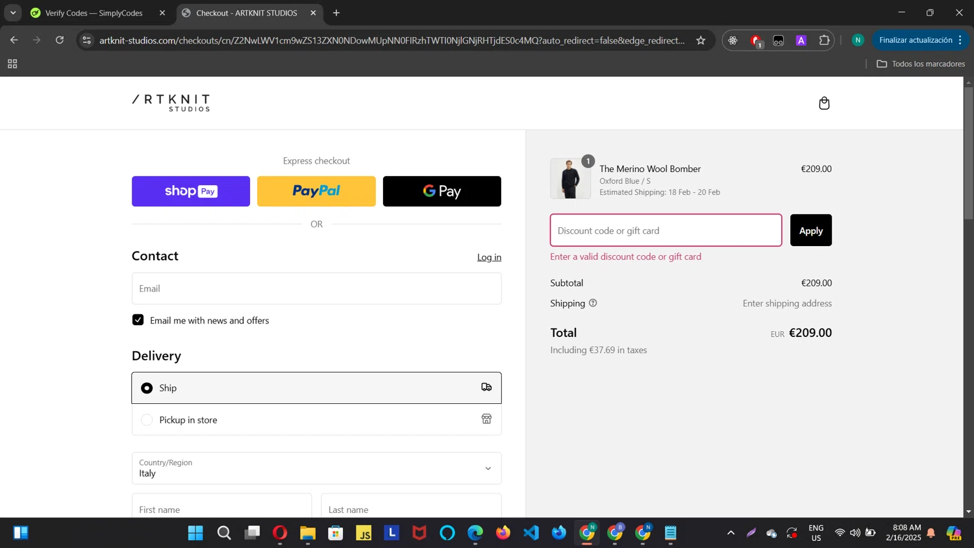Uncheck Email me with news and offers
The image size is (974, 548).
pyautogui.click(x=138, y=320)
